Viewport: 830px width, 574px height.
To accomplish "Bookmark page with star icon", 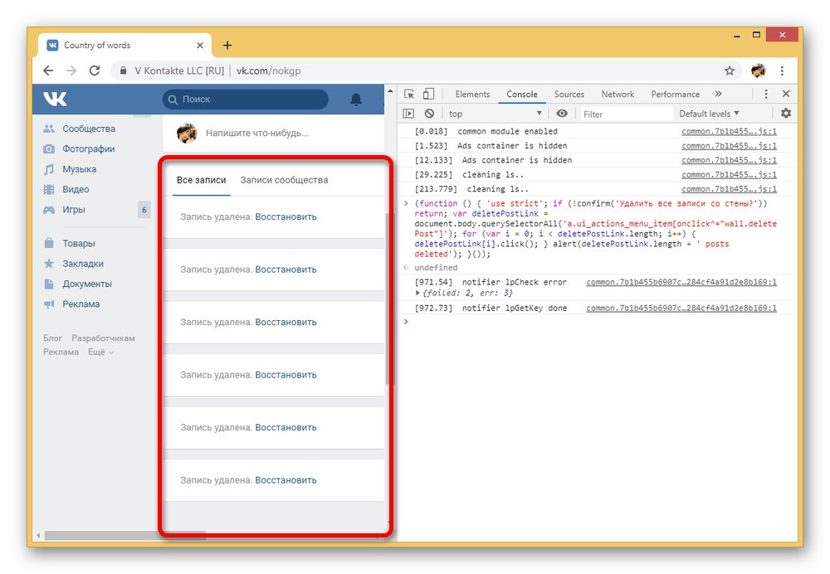I will click(x=730, y=71).
